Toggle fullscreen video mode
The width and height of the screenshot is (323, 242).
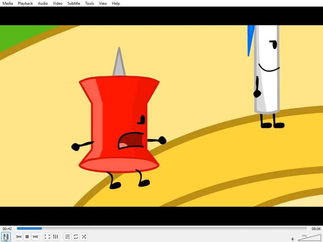click(x=47, y=237)
